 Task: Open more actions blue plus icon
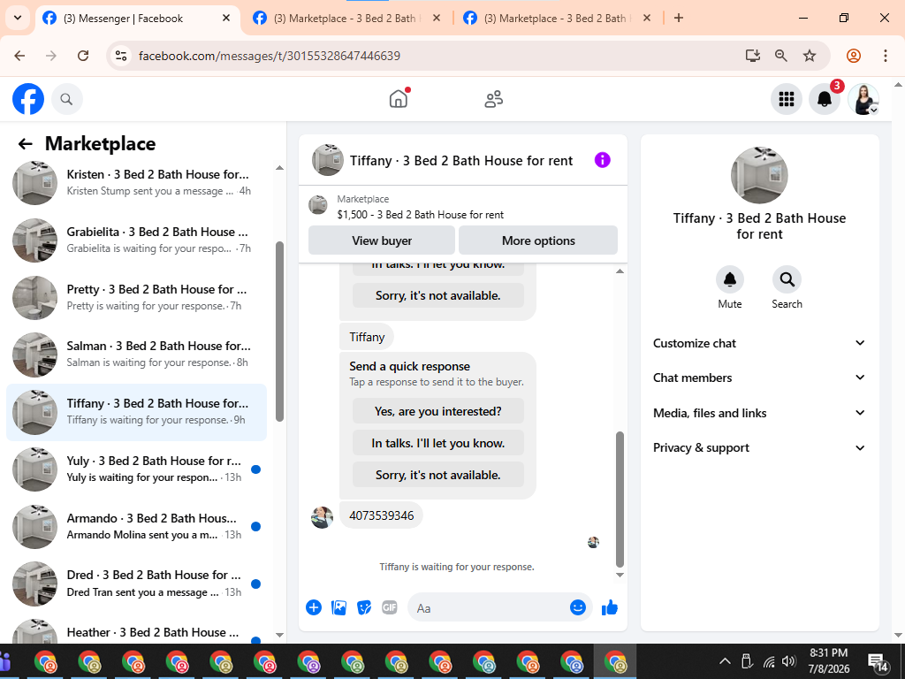314,607
